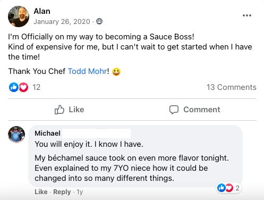Click the post privacy audience icon
This screenshot has height=200, width=264.
click(99, 21)
